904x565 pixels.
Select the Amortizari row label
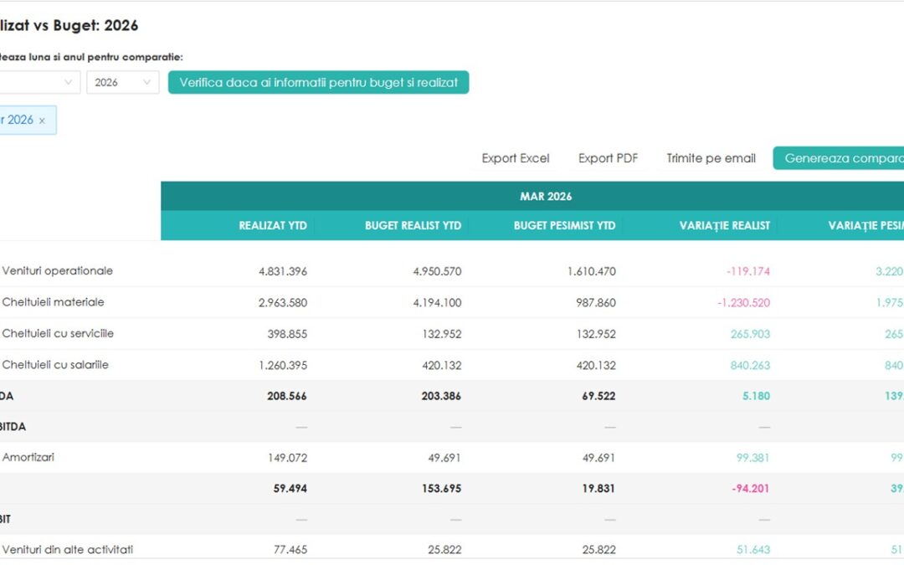click(x=28, y=457)
